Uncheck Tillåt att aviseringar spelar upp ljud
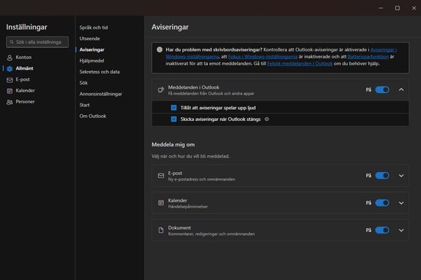 [174, 108]
